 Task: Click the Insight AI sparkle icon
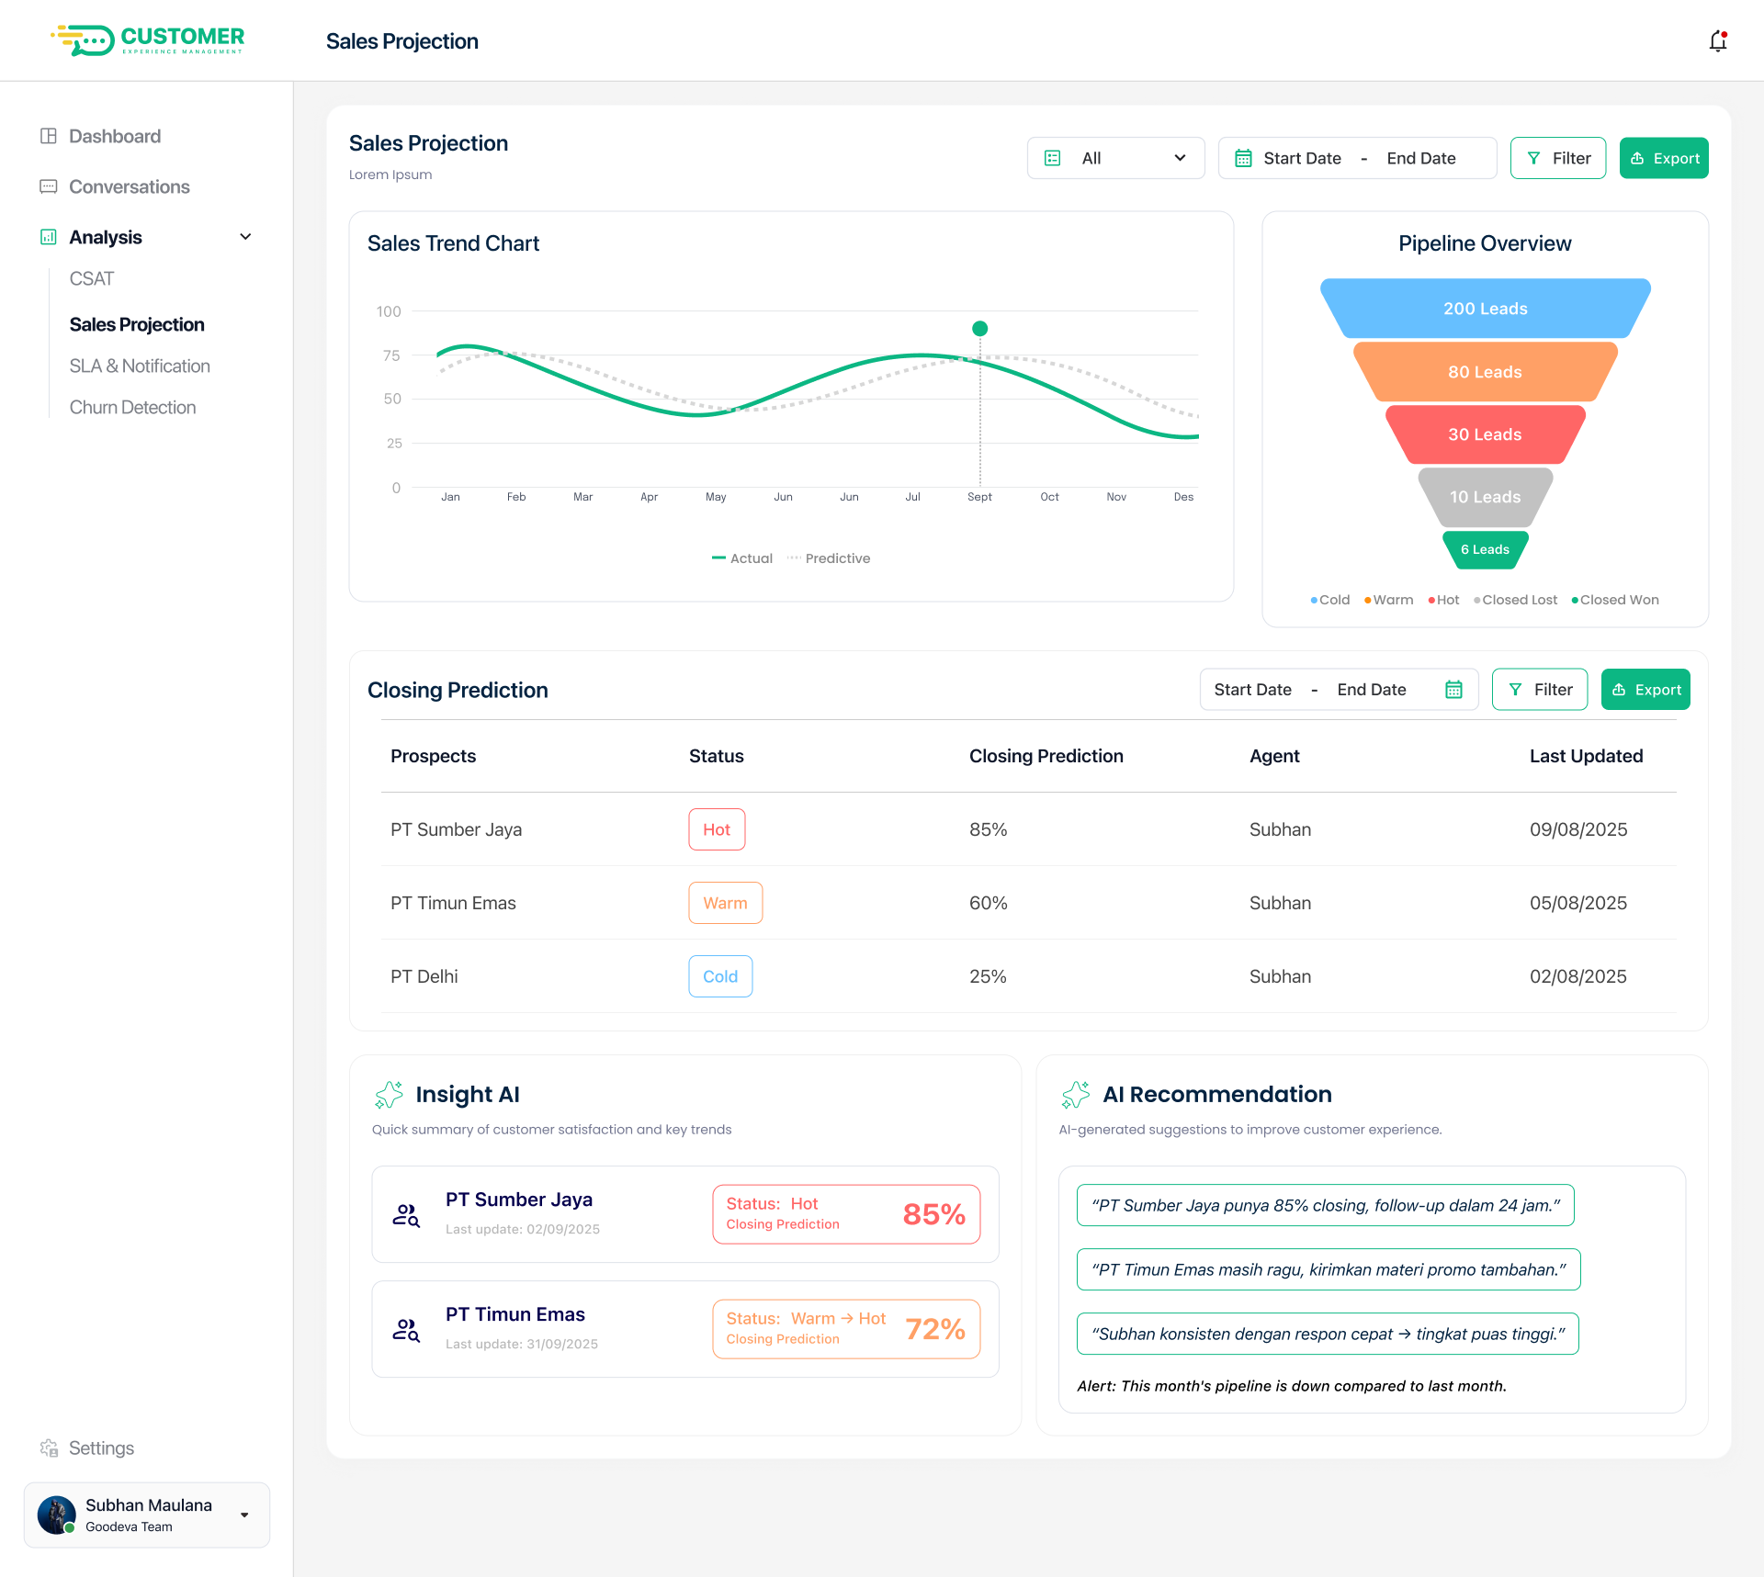tap(390, 1094)
